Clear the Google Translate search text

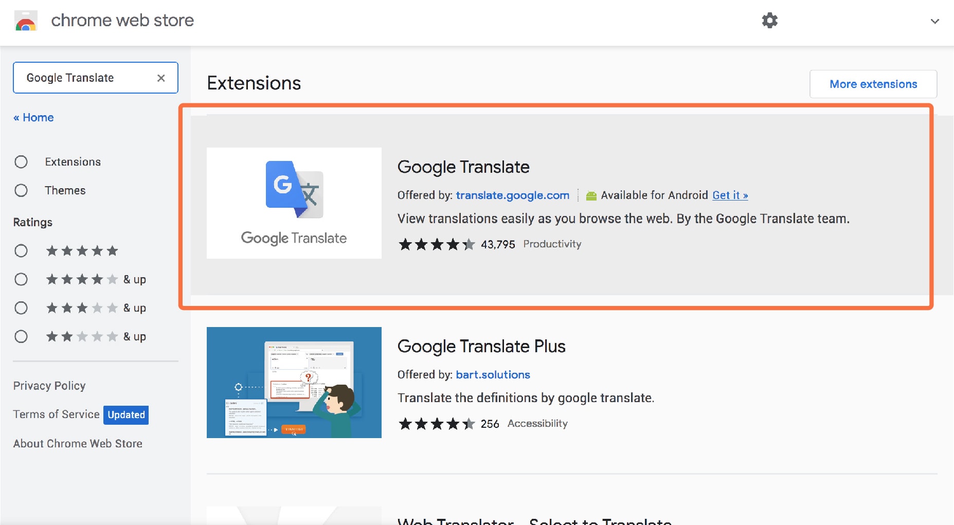[x=161, y=78]
